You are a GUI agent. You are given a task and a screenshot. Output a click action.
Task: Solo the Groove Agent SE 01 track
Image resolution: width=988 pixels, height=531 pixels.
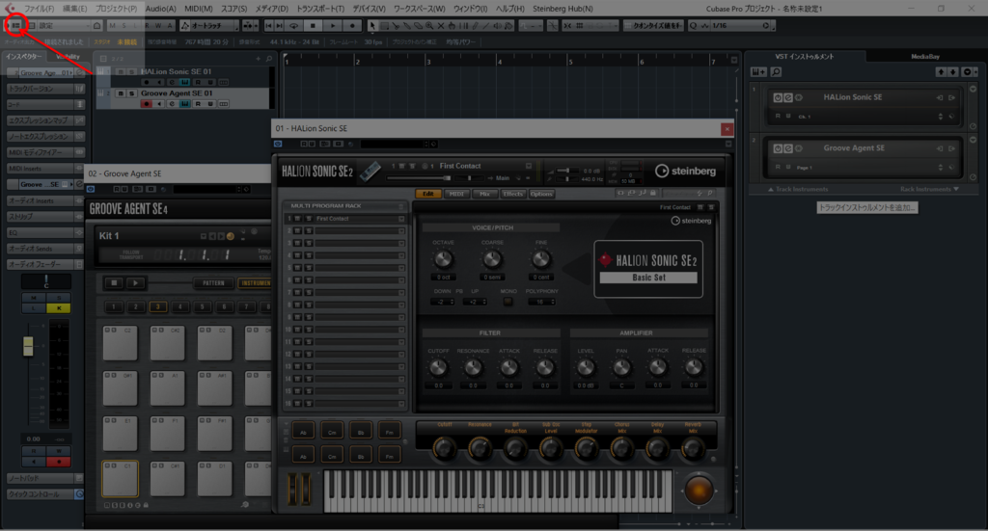click(131, 93)
